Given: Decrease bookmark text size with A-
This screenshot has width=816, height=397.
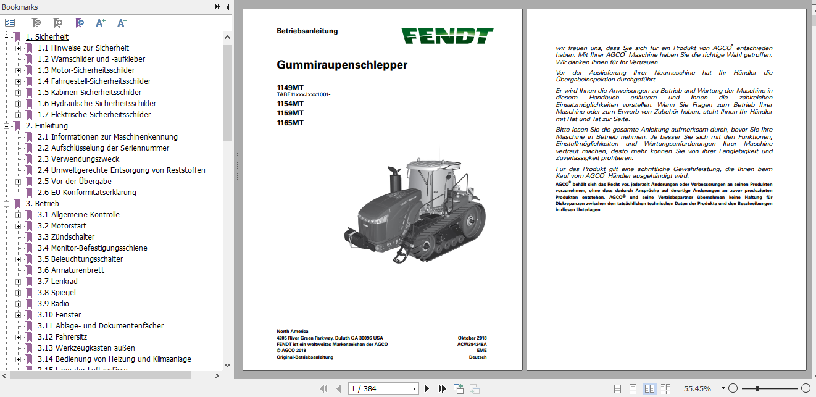Looking at the screenshot, I should coord(122,23).
